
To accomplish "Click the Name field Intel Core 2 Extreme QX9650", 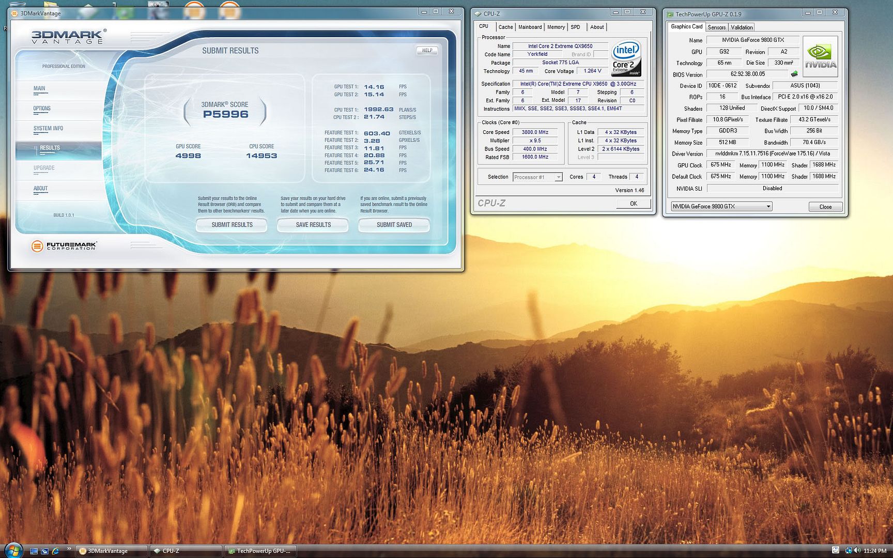I will point(560,46).
